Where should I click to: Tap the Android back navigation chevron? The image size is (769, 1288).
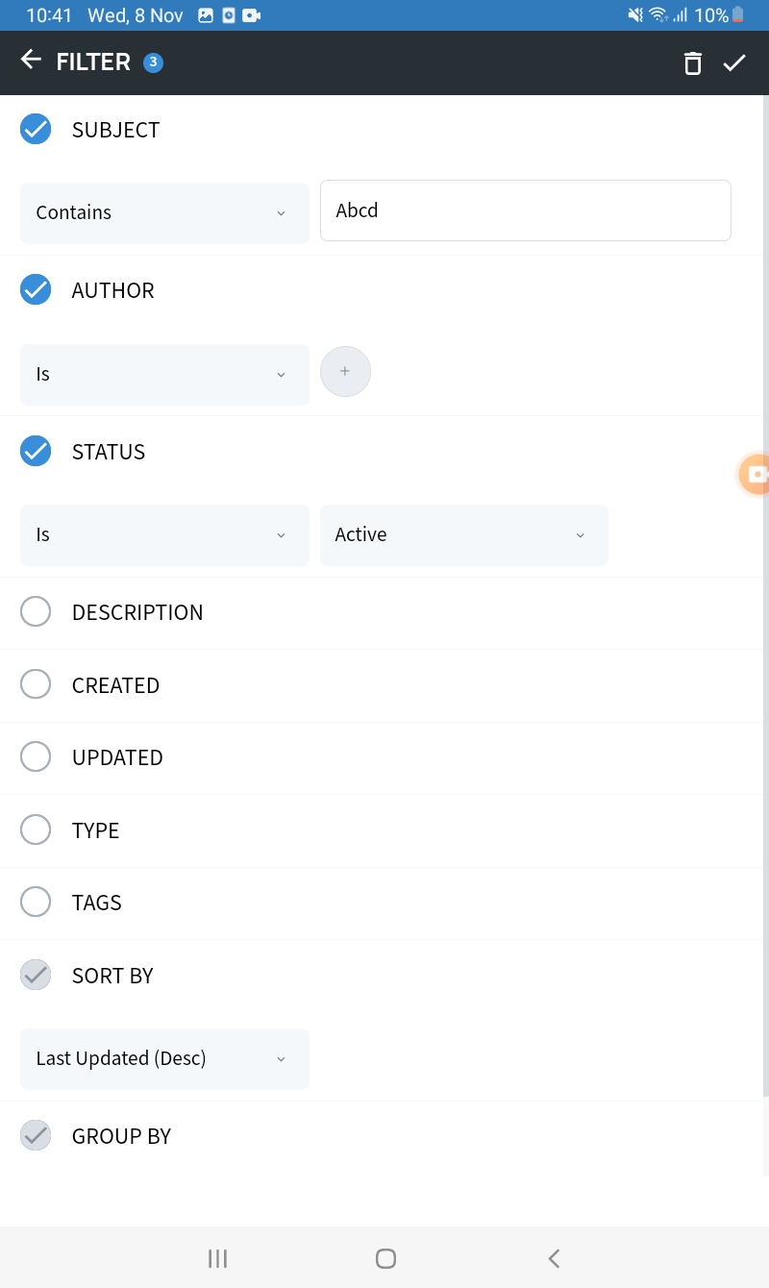pos(554,1258)
